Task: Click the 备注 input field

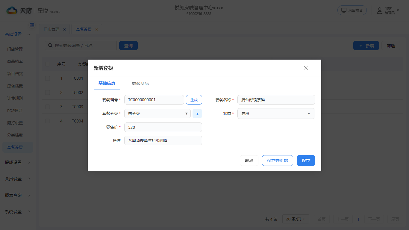Action: point(163,140)
